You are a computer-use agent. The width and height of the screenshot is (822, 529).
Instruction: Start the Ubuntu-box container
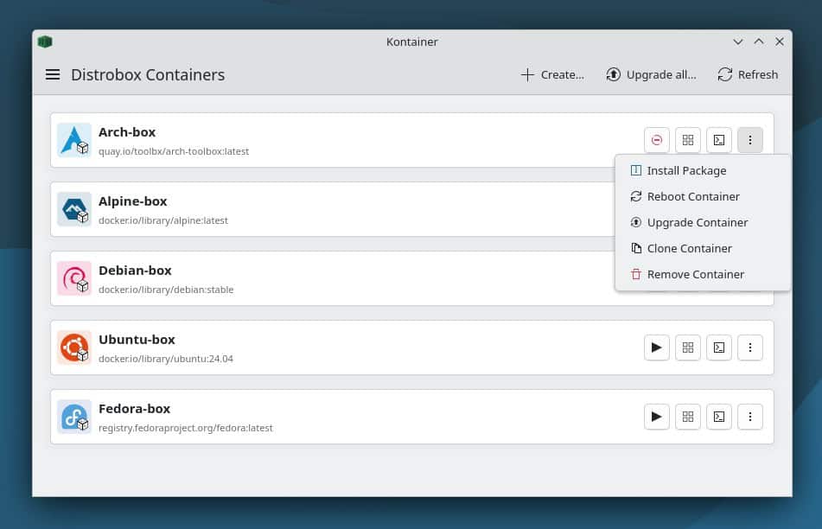coord(657,347)
